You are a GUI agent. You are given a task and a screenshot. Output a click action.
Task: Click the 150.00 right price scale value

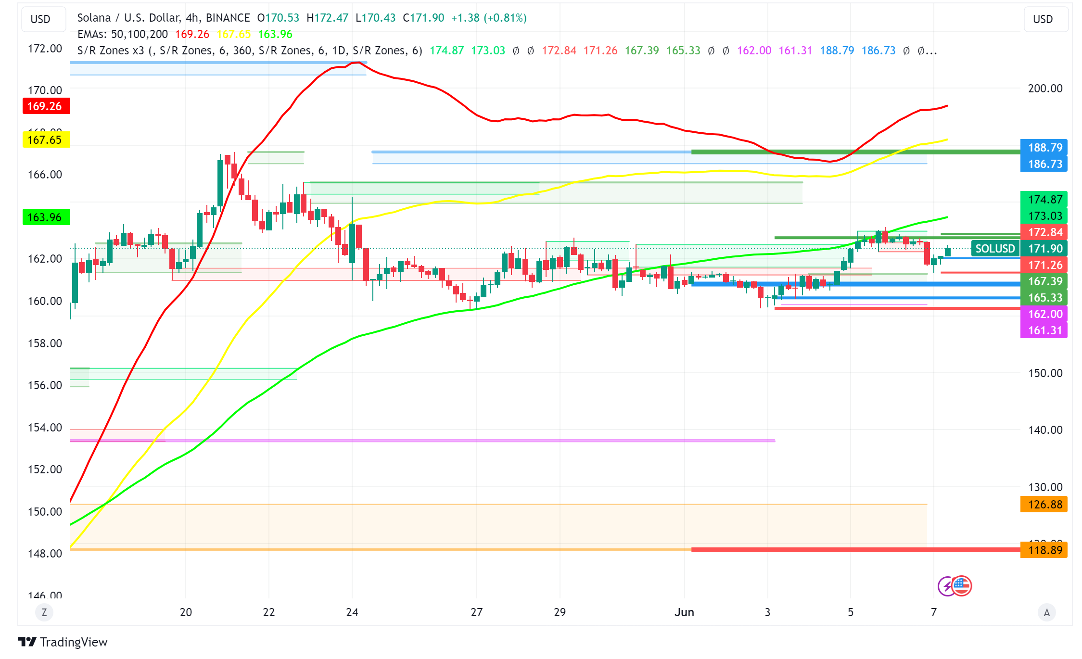point(1045,373)
